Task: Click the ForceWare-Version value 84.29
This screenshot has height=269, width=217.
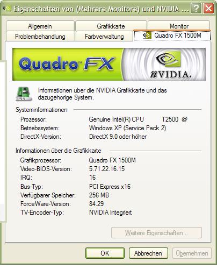Action: [96, 204]
